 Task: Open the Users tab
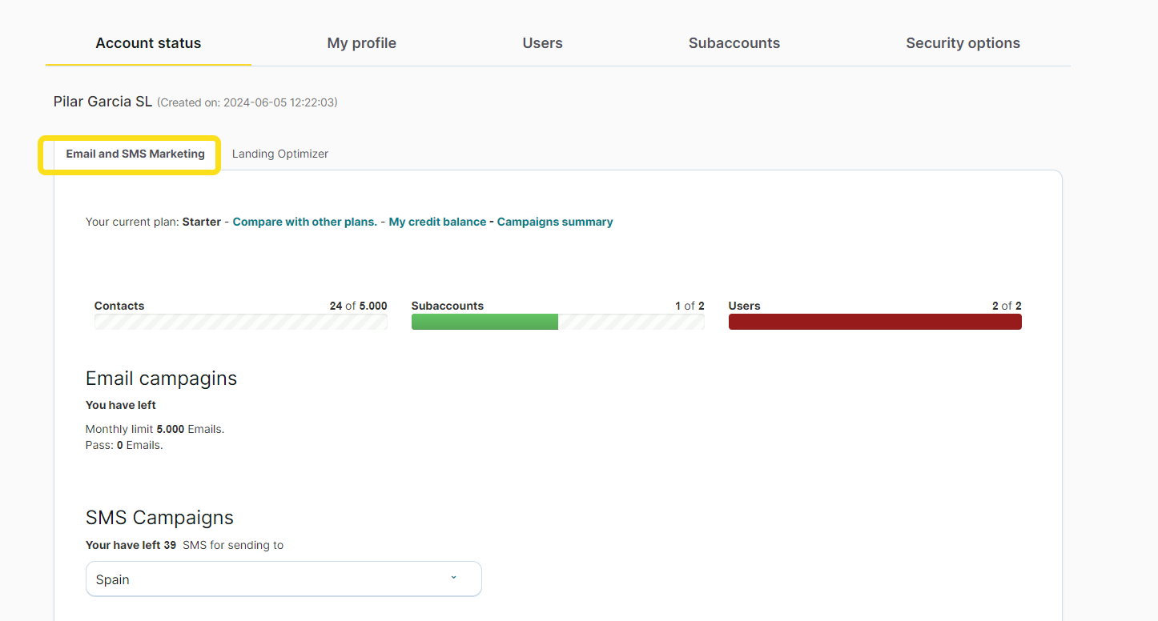tap(542, 43)
